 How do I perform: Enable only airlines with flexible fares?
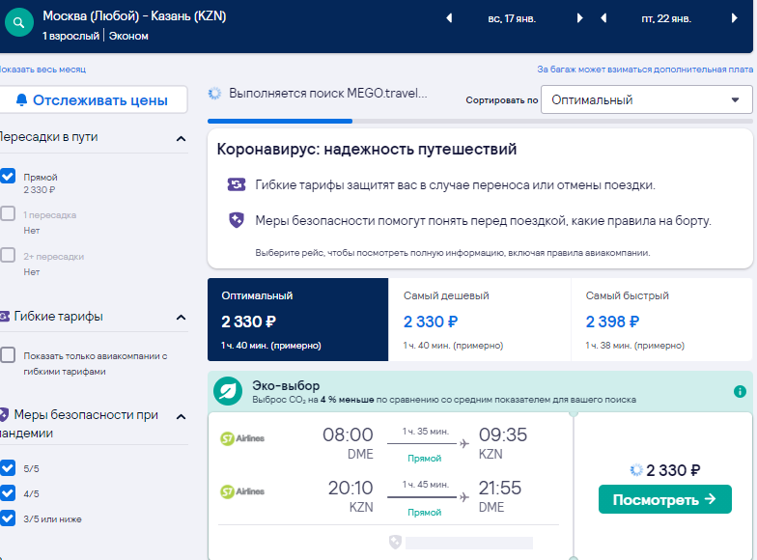[x=8, y=355]
